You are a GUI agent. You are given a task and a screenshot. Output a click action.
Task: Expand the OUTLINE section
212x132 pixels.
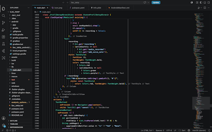pyautogui.click(x=19, y=121)
